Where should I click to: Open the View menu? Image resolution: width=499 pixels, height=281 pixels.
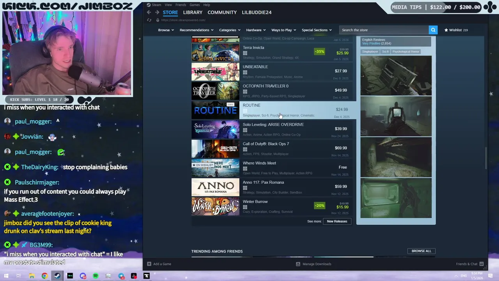[168, 5]
